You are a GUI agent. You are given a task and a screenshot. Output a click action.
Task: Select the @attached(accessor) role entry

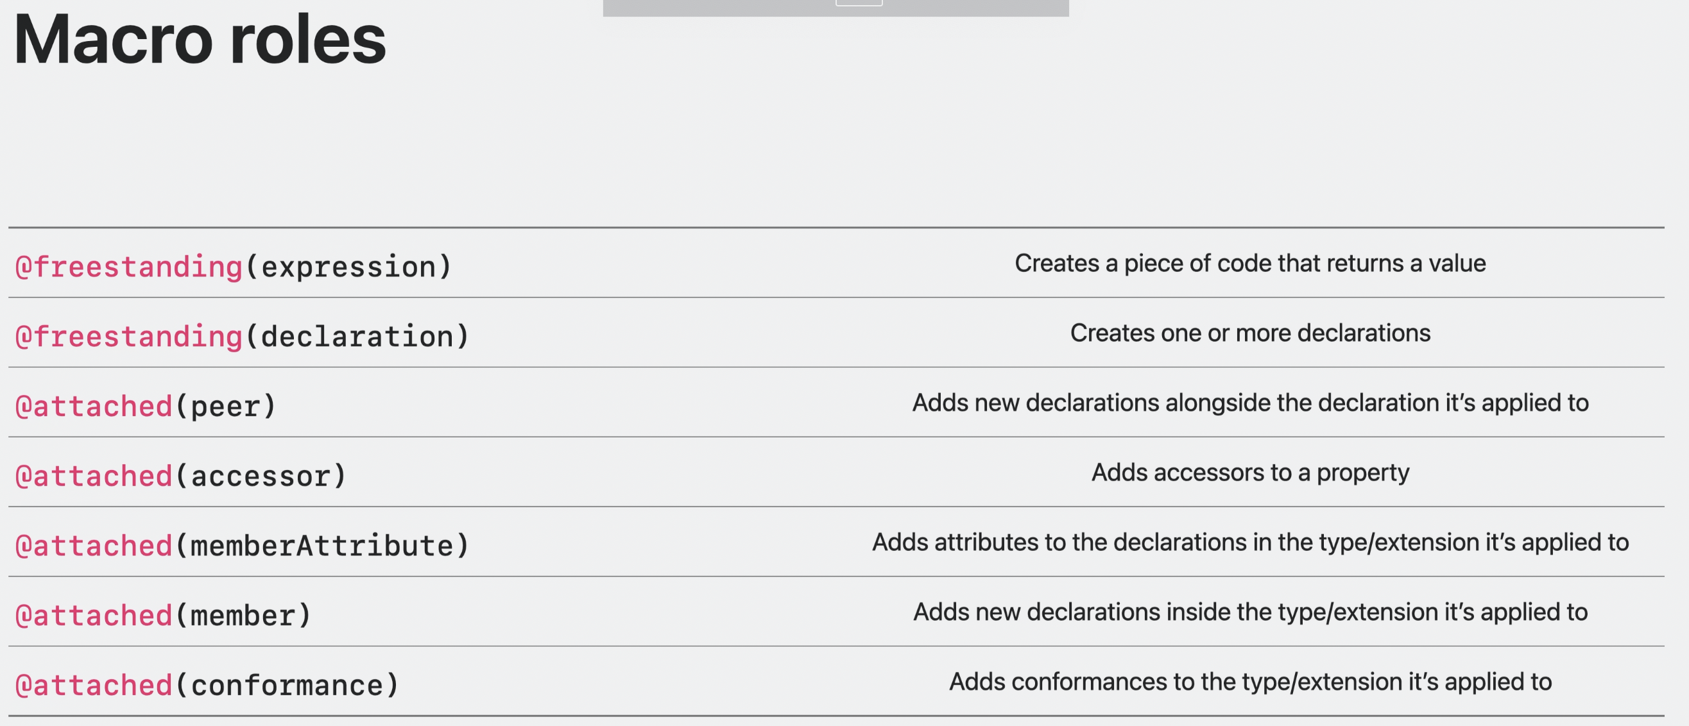pos(180,476)
